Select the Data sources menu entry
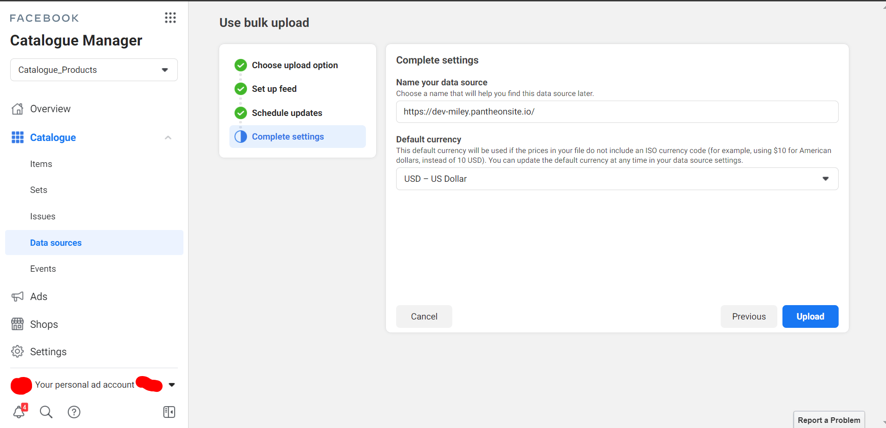Screen dimensions: 886x428 (56, 243)
